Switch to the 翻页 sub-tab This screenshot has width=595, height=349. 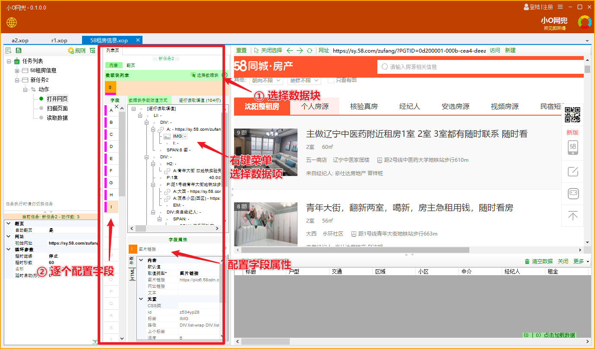point(130,65)
